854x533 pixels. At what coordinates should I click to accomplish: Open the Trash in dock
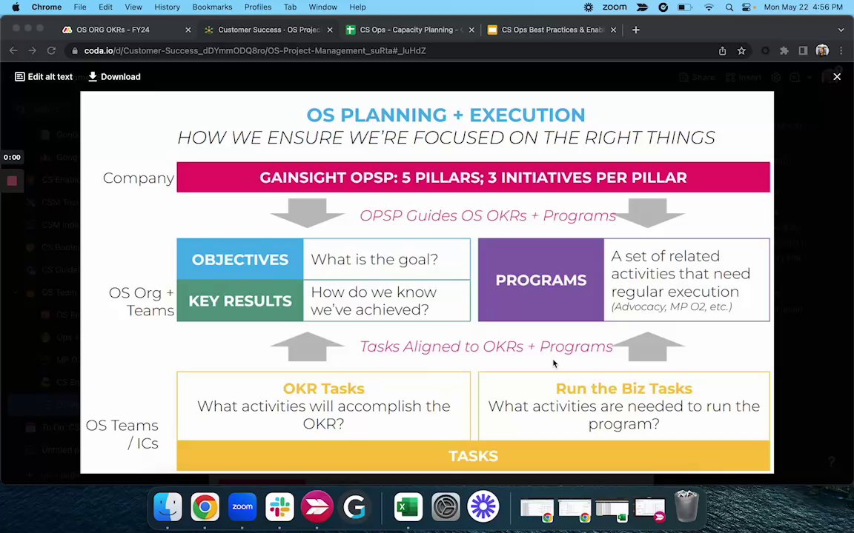tap(686, 506)
